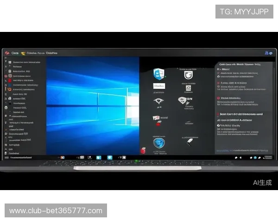Click the blue shield icon in the app grid

[159, 74]
